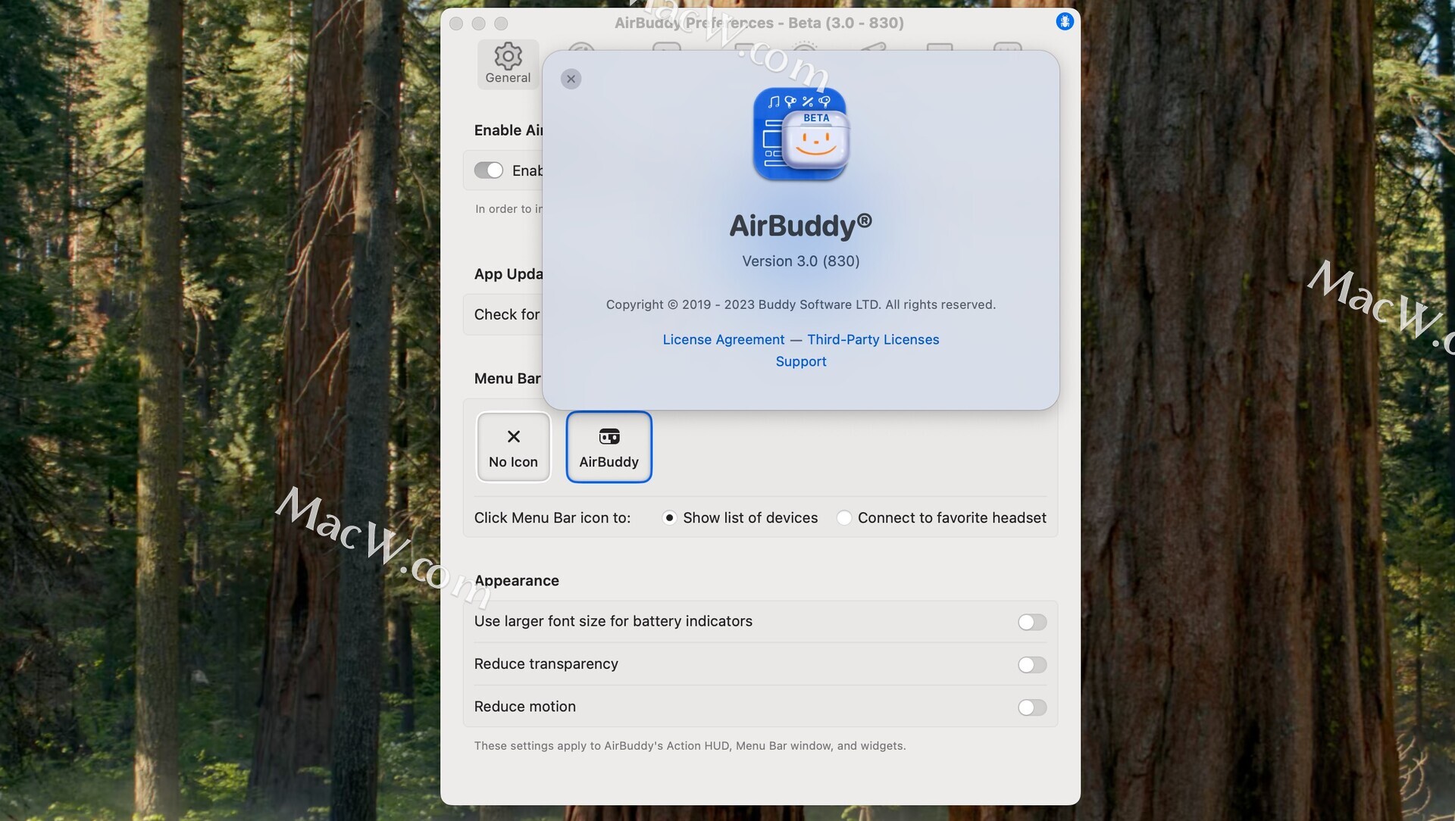Open the License Agreement link
The image size is (1455, 821).
[723, 339]
